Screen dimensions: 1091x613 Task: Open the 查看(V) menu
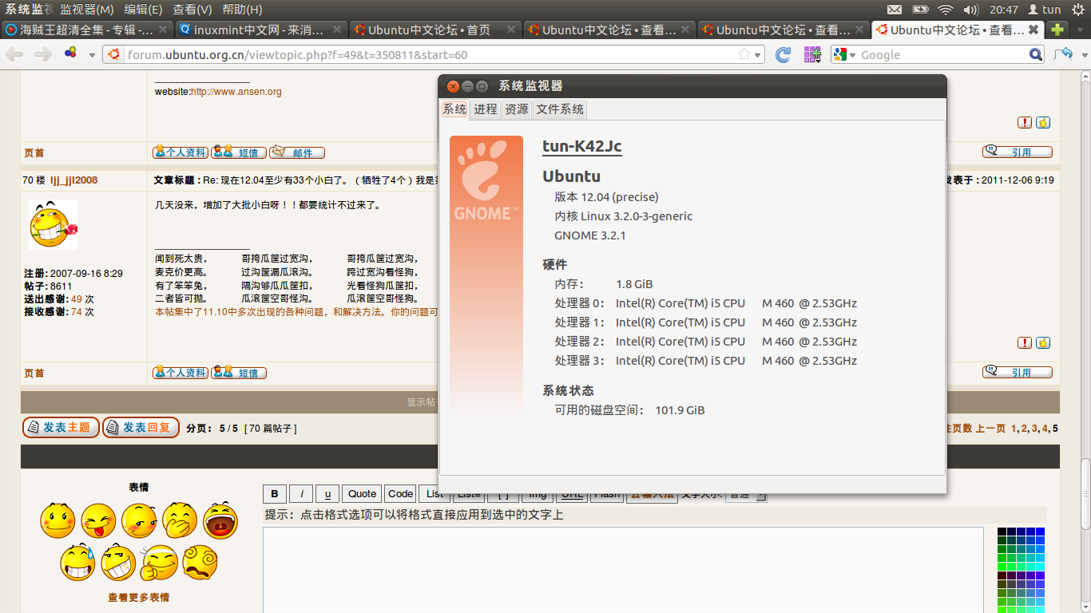[192, 10]
